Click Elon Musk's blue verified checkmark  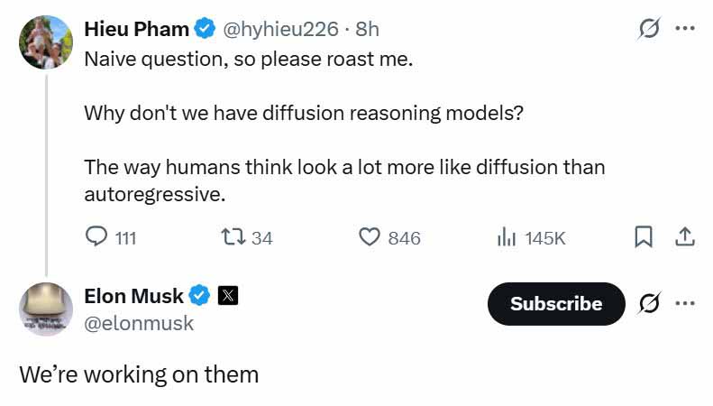tap(199, 296)
